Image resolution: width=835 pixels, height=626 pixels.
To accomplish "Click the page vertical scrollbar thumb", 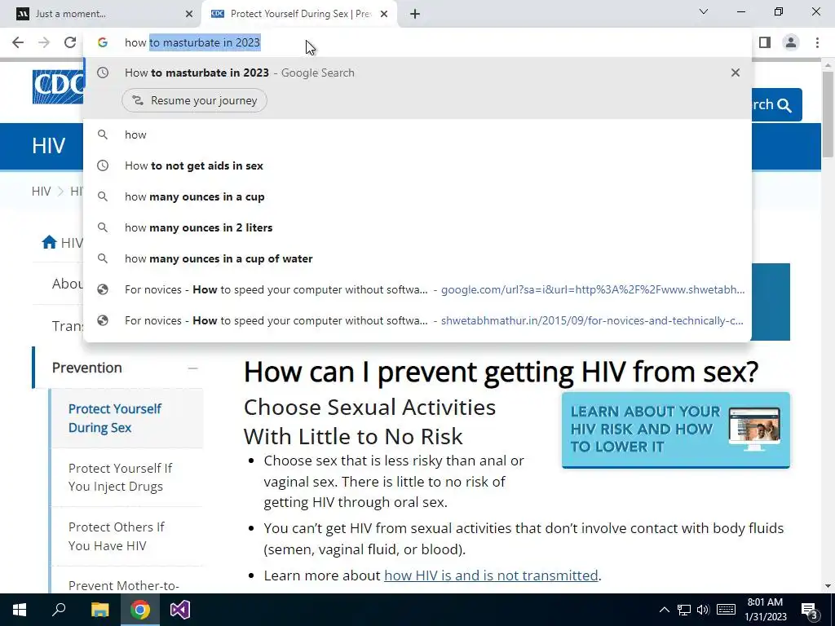I will click(x=828, y=114).
